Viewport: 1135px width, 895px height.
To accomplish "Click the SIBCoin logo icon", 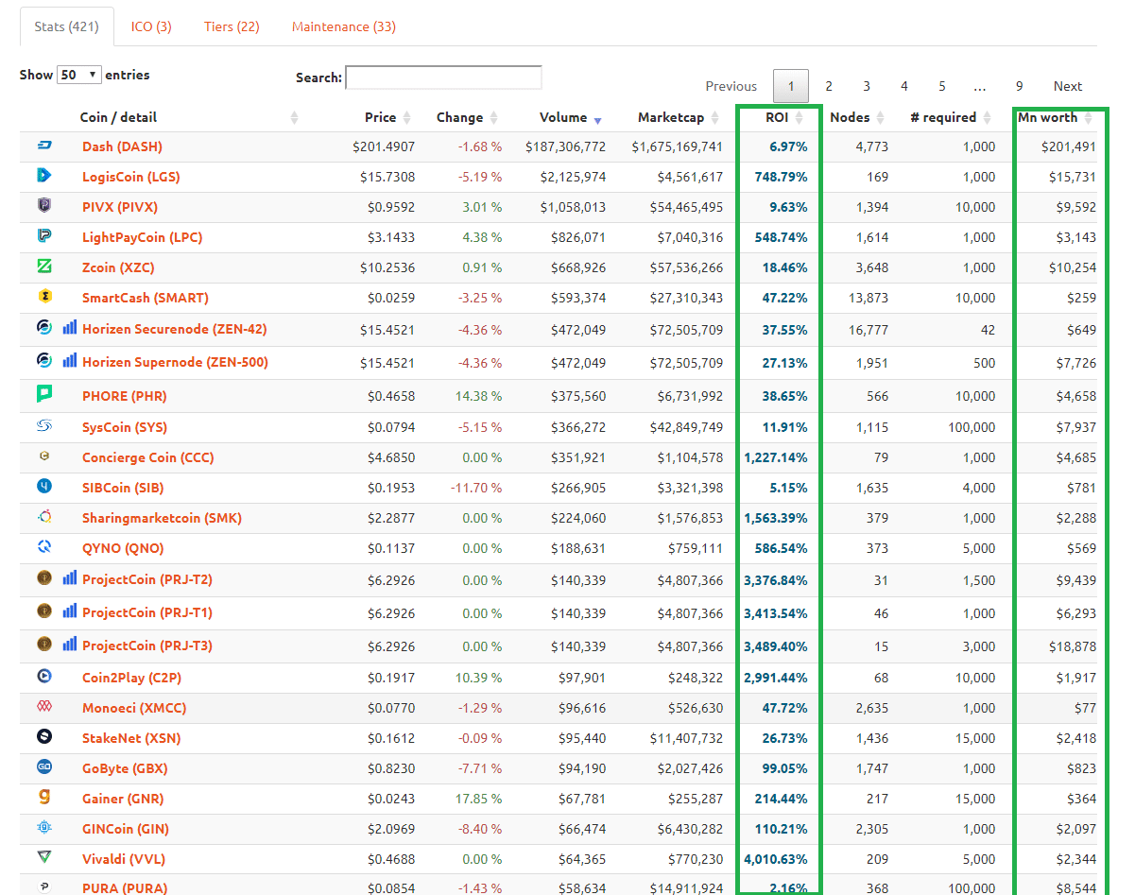I will (x=43, y=486).
